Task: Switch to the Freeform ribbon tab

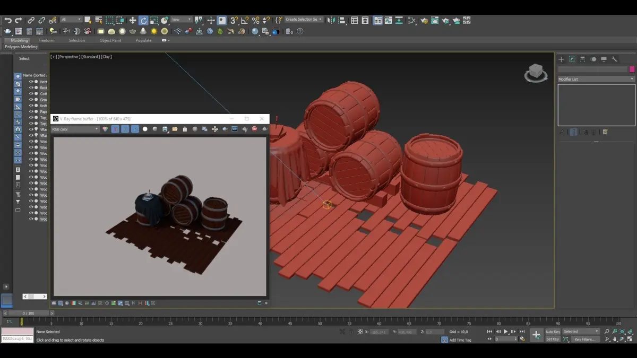Action: pos(46,40)
